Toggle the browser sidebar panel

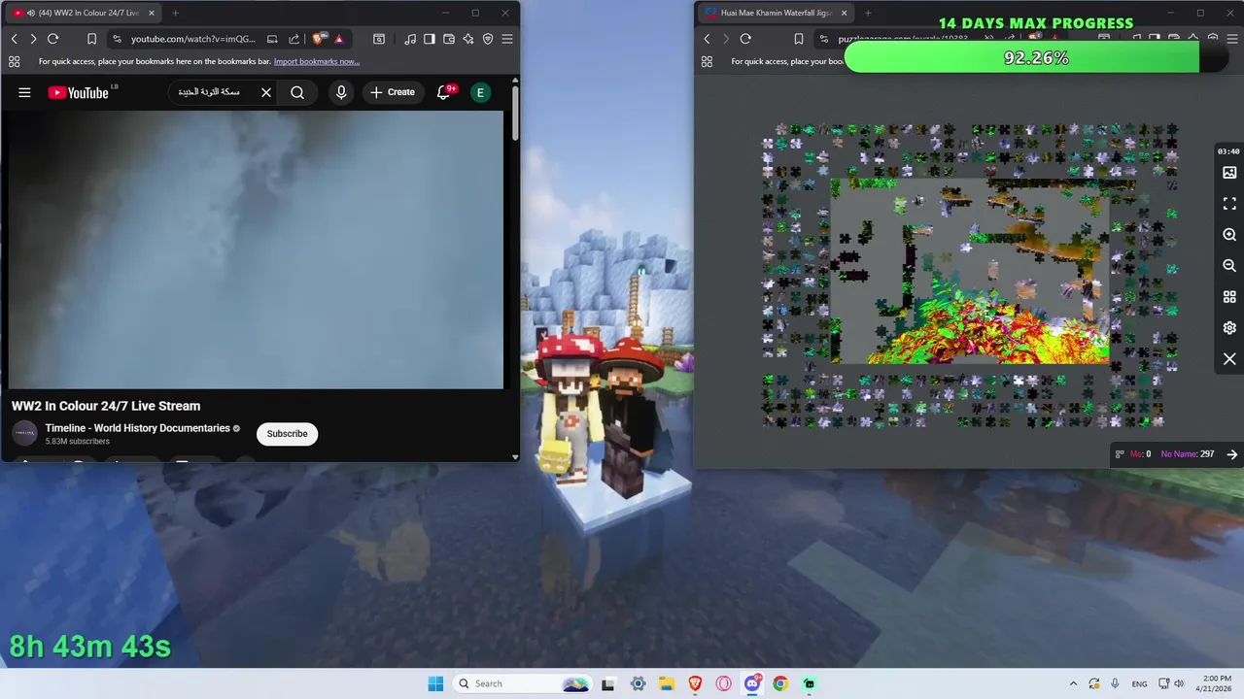coord(430,39)
